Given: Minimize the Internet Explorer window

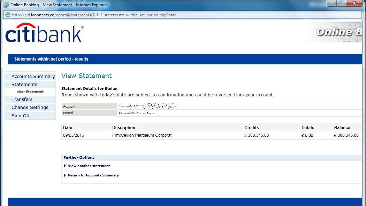Looking at the screenshot, I should click(x=332, y=3).
